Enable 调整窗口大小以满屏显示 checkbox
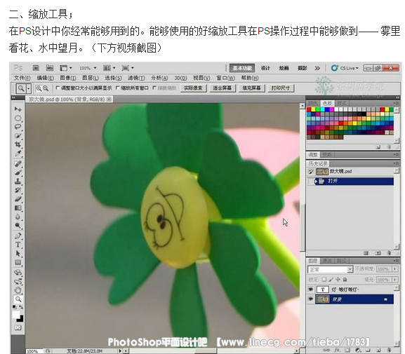Image resolution: width=405 pixels, height=354 pixels. (x=58, y=88)
